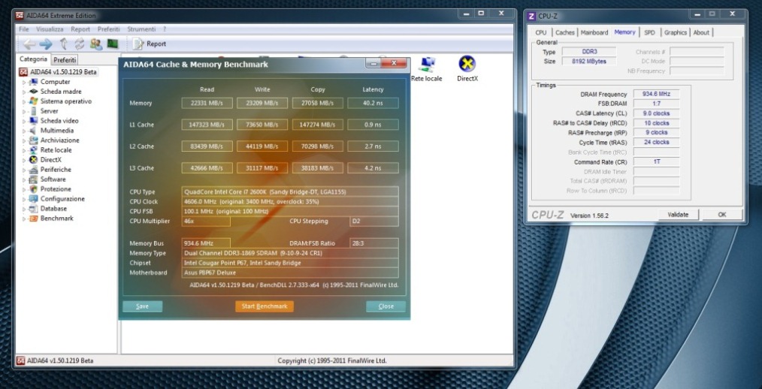Switch to the About tab in CPU-Z
Image resolution: width=762 pixels, height=389 pixels.
pos(701,32)
